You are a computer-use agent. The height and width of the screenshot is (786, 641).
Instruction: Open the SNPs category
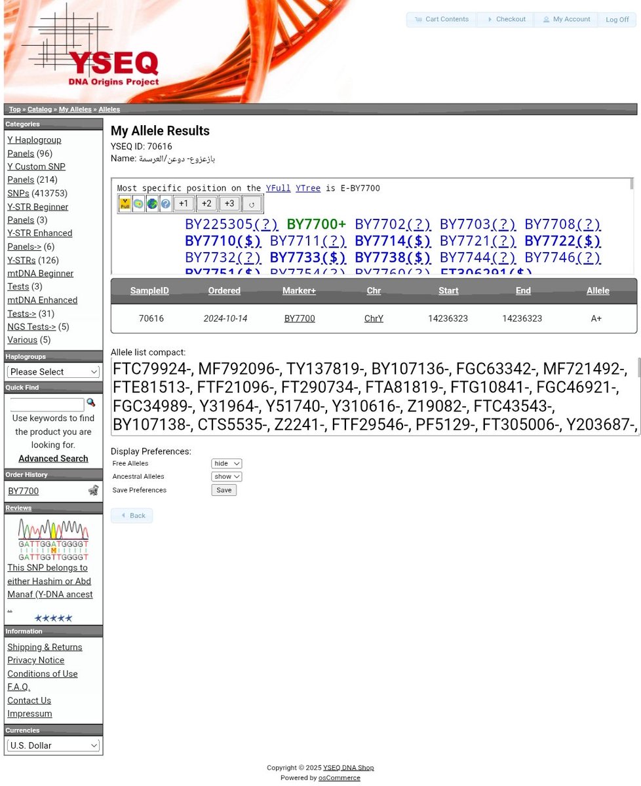pyautogui.click(x=18, y=193)
